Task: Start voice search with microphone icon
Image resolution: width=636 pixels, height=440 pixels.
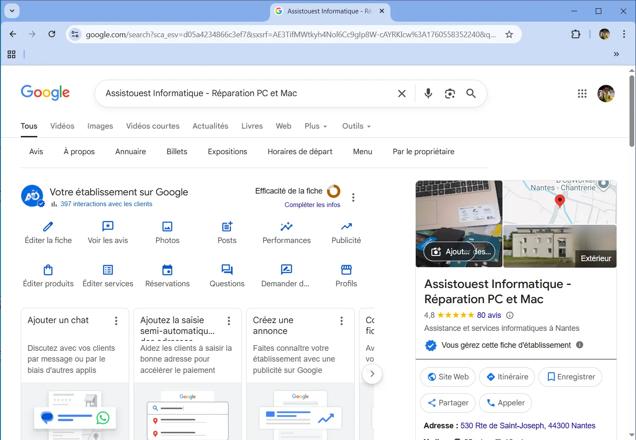Action: tap(428, 94)
